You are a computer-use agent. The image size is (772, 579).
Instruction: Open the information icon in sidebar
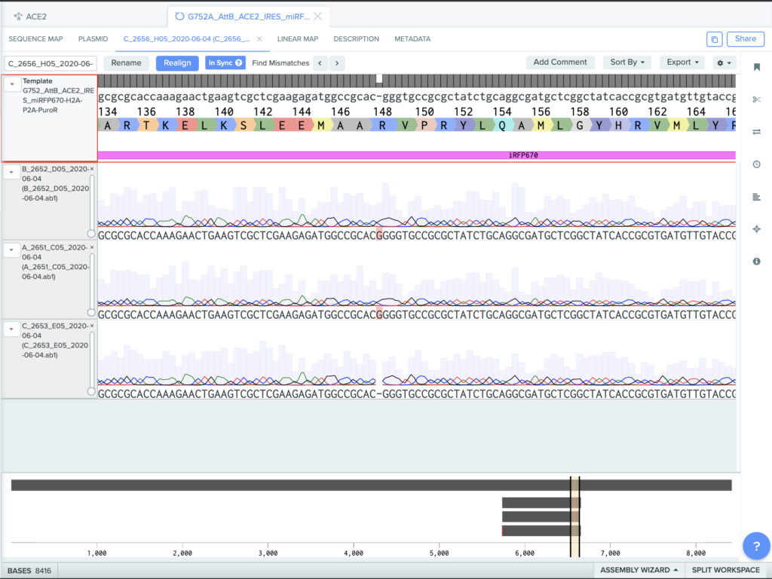click(757, 262)
